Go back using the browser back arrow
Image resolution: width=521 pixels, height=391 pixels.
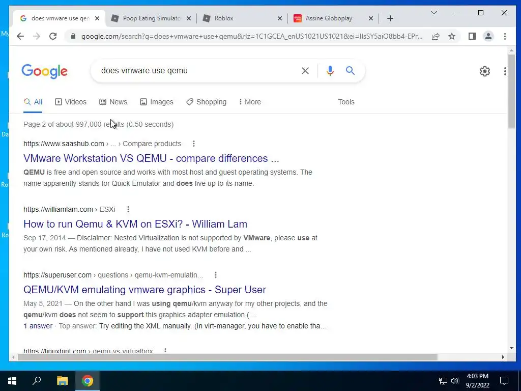point(20,36)
